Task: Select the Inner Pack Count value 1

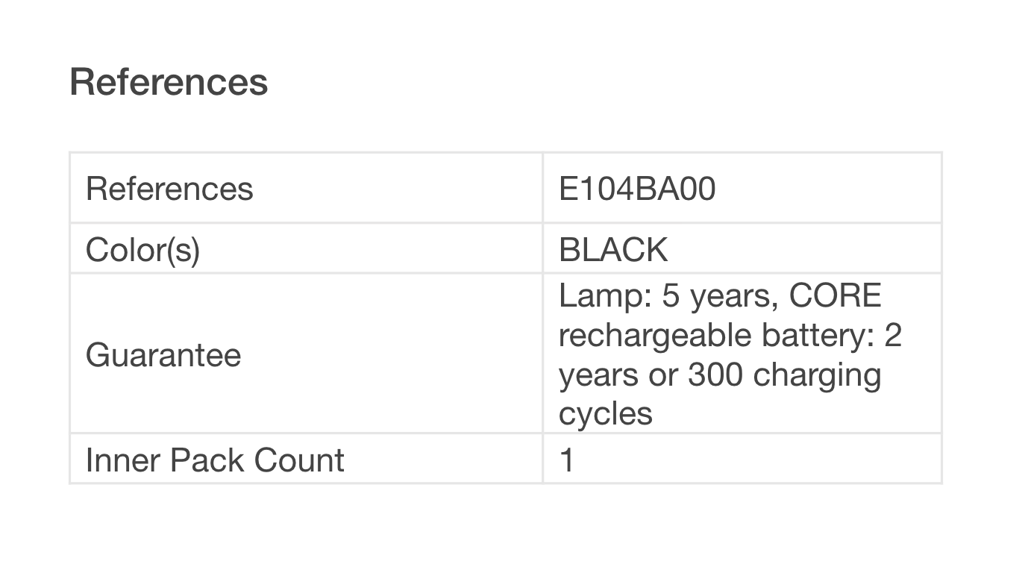Action: pos(567,460)
